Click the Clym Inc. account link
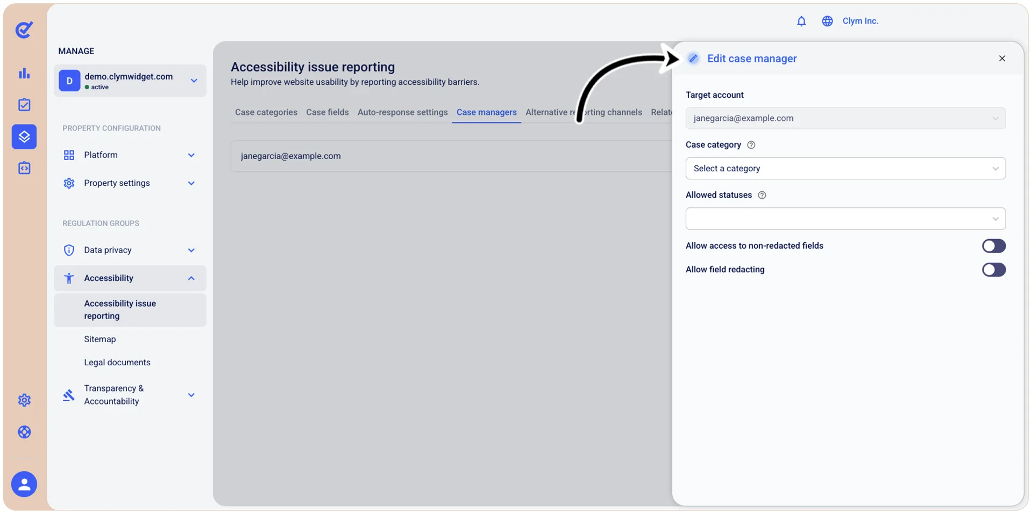The width and height of the screenshot is (1031, 513). click(x=860, y=21)
